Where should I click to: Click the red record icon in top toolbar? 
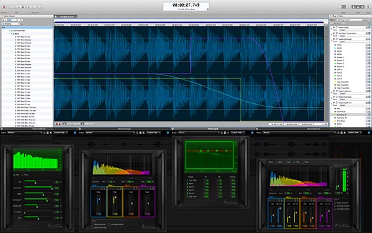point(4,7)
